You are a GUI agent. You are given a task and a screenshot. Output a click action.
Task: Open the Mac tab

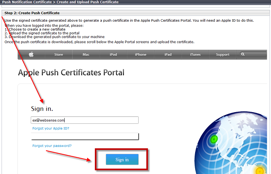(86, 55)
